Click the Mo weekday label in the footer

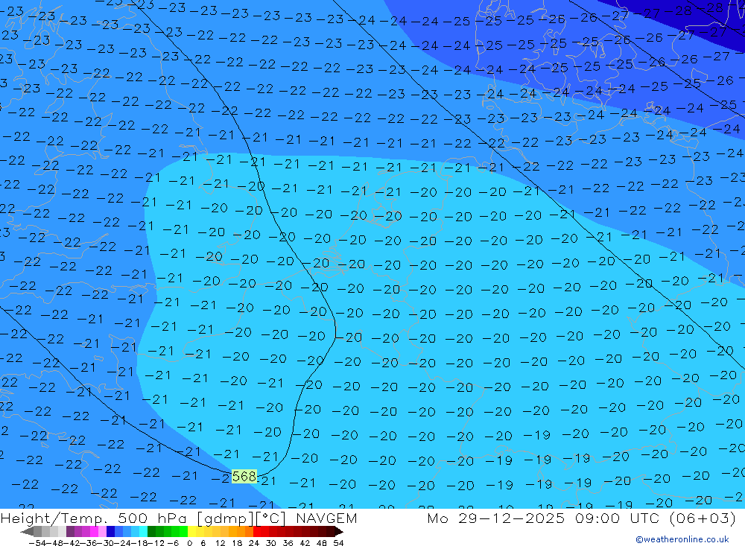click(x=437, y=518)
